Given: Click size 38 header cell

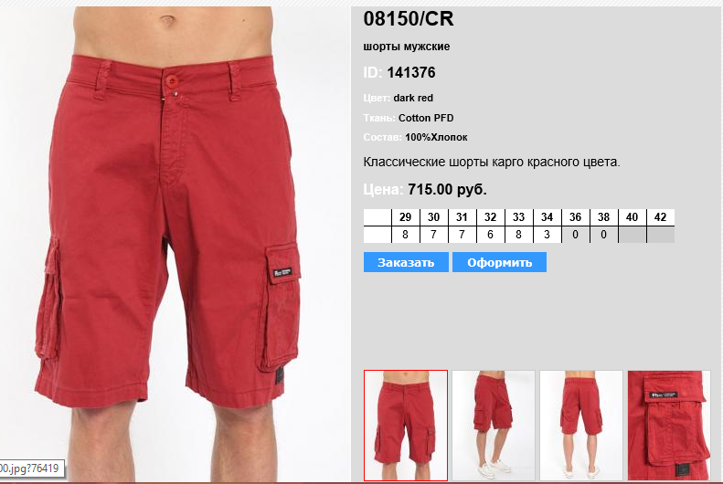Looking at the screenshot, I should (x=603, y=217).
